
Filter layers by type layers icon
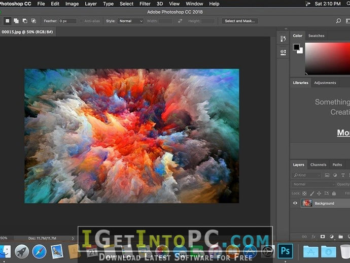(x=343, y=175)
